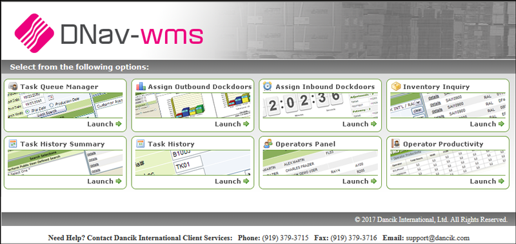This screenshot has width=516, height=244.
Task: Click green arrow to launch Task History Summary
Action: point(119,181)
